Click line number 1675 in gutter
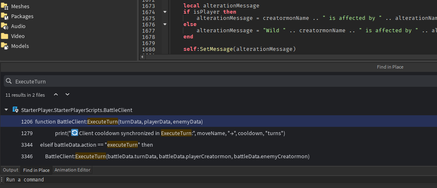This screenshot has width=437, height=188. [x=148, y=18]
